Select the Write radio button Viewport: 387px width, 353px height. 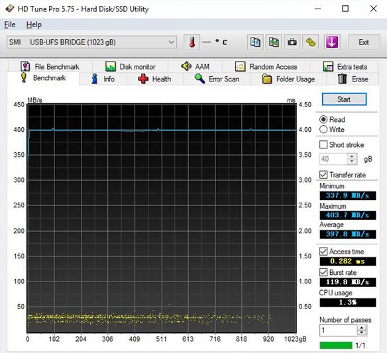click(323, 130)
